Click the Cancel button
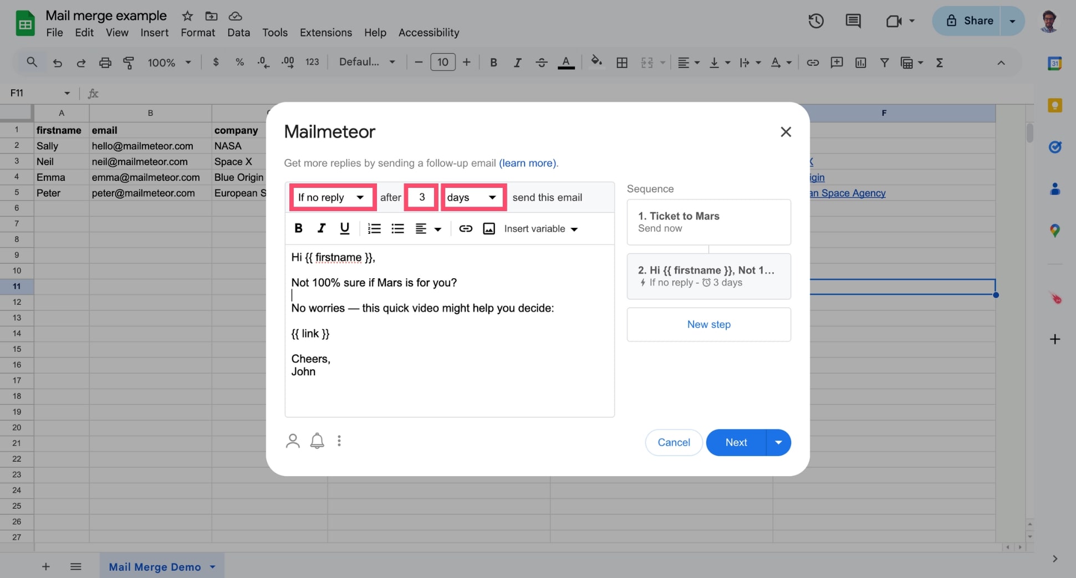1076x578 pixels. point(674,442)
